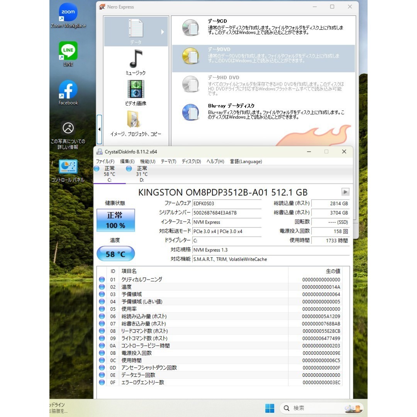Click the インターフェース field NVM Express
The height and width of the screenshot is (417, 417).
tap(227, 222)
